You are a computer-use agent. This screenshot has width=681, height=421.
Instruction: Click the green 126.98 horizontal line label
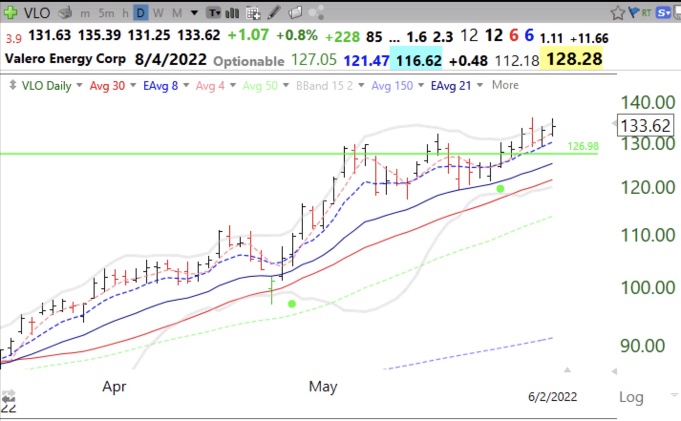(583, 146)
